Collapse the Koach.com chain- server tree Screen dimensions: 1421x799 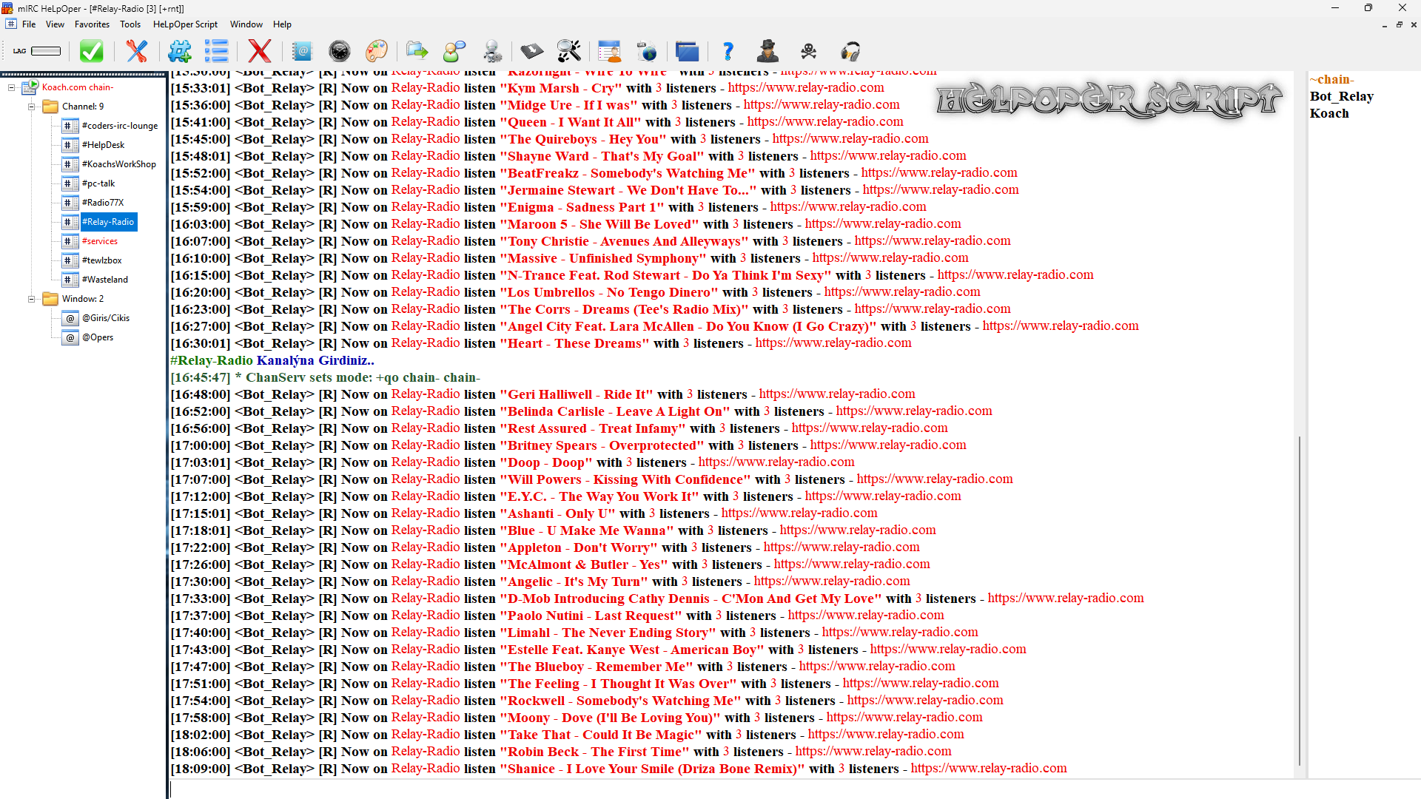tap(12, 87)
